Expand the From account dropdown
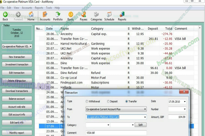205x136 pixels. (x=145, y=109)
